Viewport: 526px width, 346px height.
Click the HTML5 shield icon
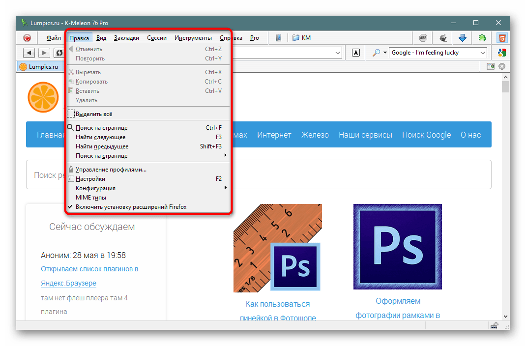click(x=502, y=38)
